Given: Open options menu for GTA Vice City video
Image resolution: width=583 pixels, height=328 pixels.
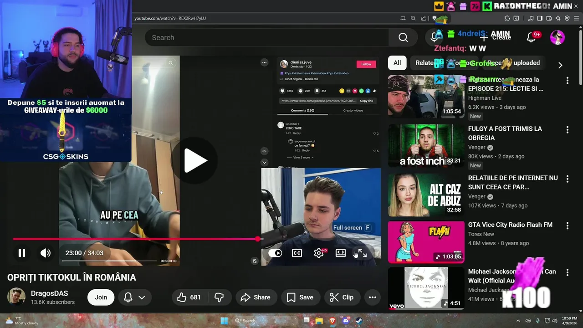Looking at the screenshot, I should click(x=567, y=225).
